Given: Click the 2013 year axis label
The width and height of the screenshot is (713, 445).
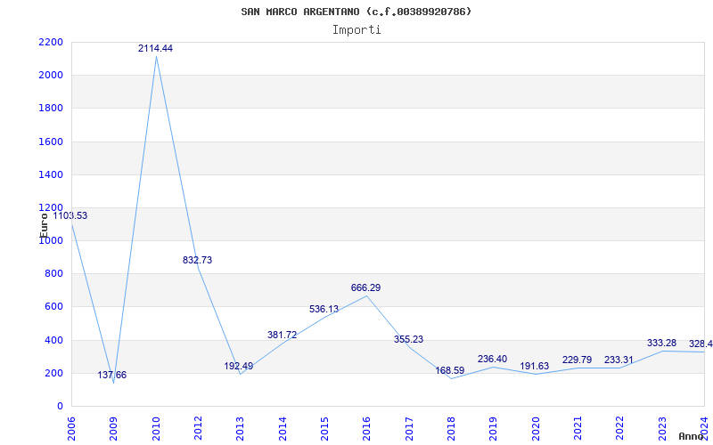Looking at the screenshot, I should tap(240, 429).
